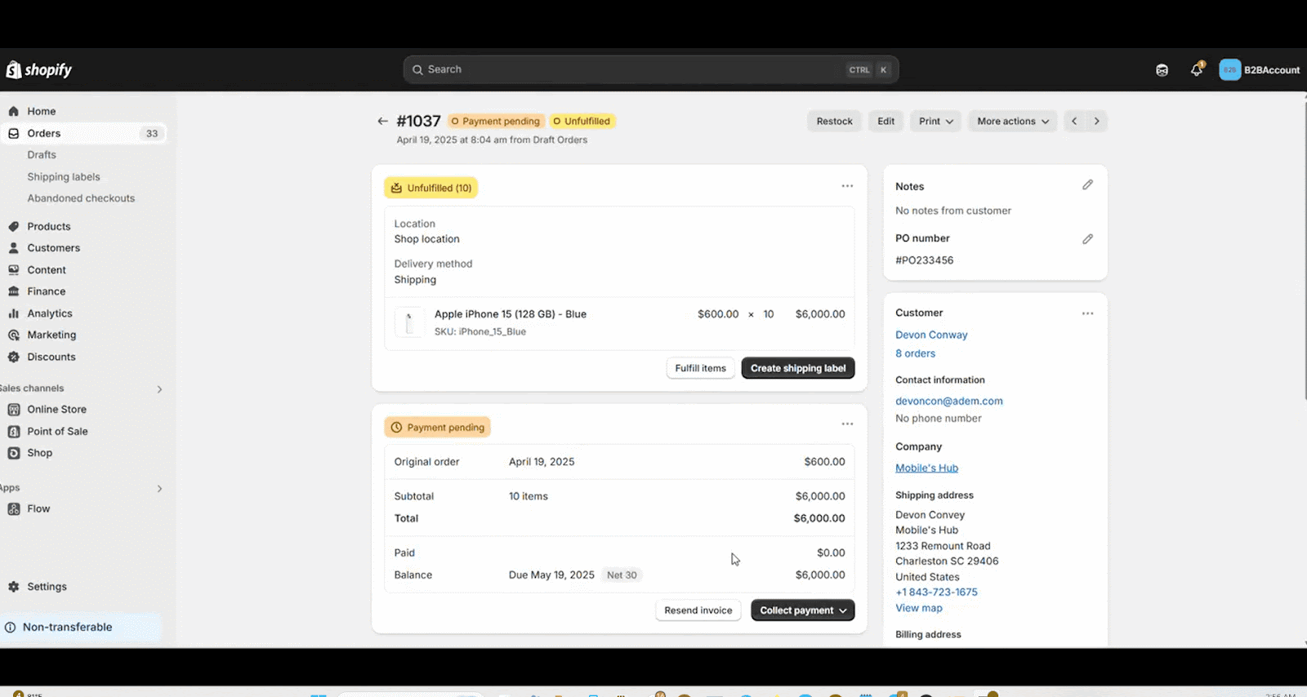The height and width of the screenshot is (697, 1307).
Task: Open the Unfulfilled card three-dot menu
Action: tap(847, 187)
